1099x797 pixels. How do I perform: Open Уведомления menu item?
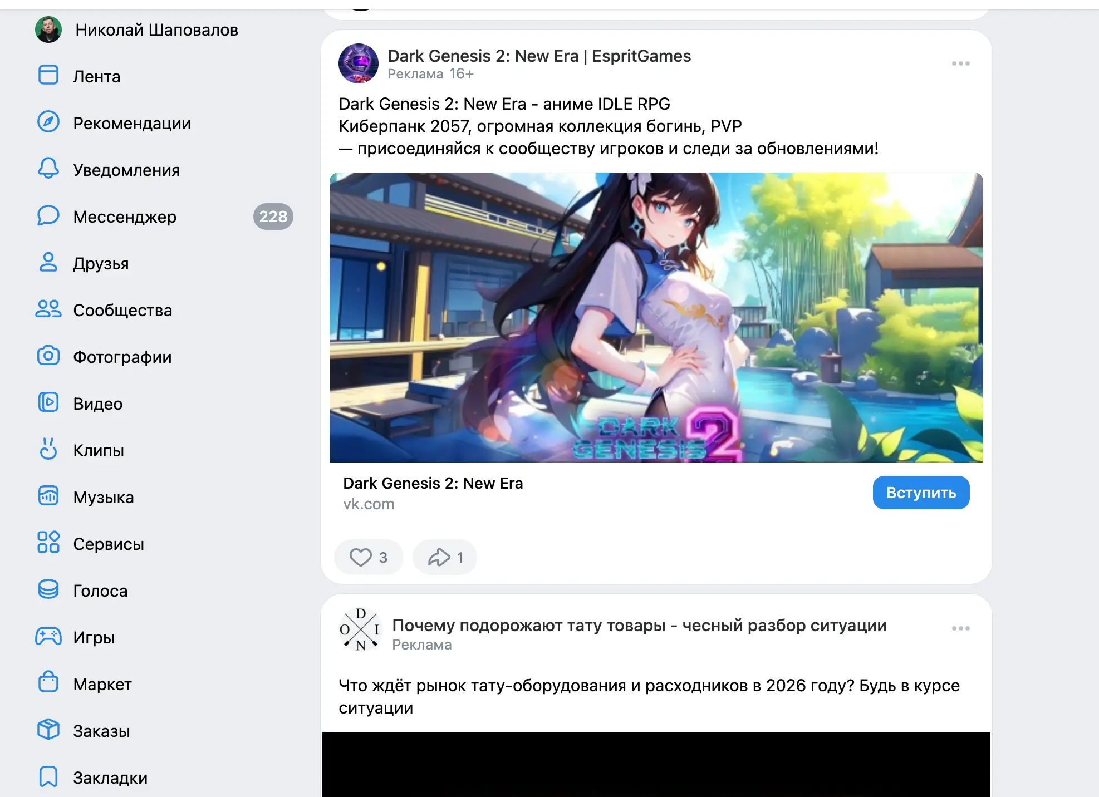pyautogui.click(x=126, y=170)
